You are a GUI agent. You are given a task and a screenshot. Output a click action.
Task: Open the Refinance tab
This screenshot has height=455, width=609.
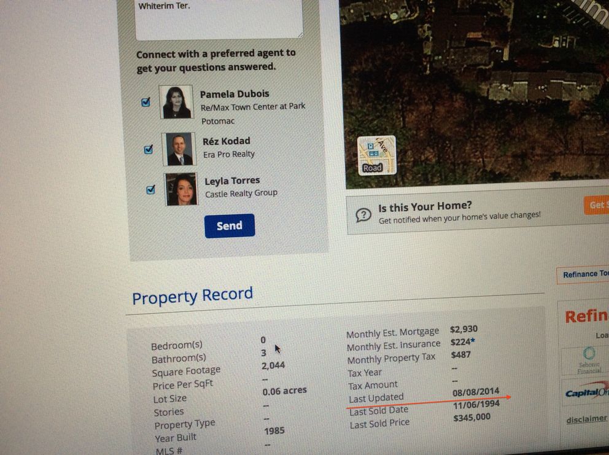[583, 274]
